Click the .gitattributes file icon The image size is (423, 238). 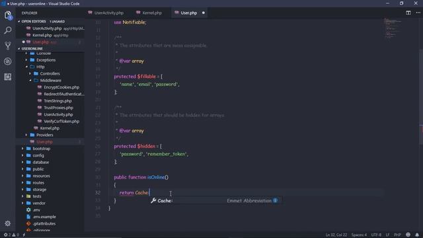point(28,223)
